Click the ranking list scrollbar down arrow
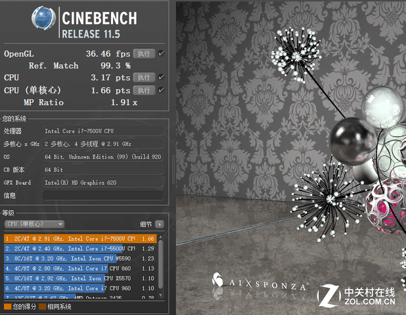 pos(160,295)
